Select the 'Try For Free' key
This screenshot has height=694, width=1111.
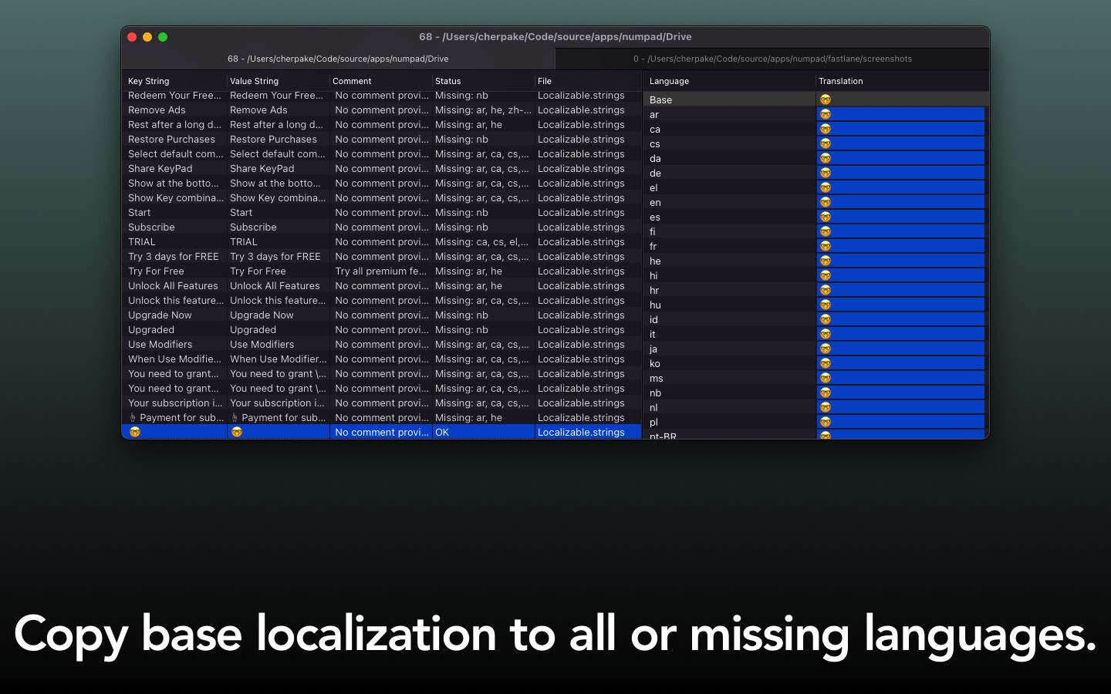click(x=156, y=271)
